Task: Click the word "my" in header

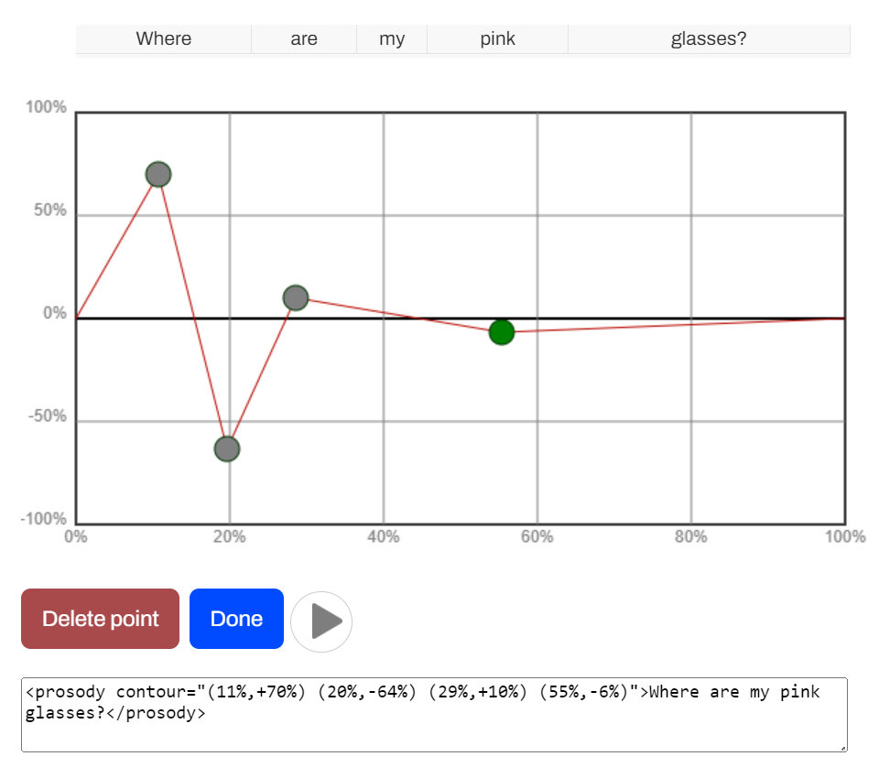Action: 392,38
